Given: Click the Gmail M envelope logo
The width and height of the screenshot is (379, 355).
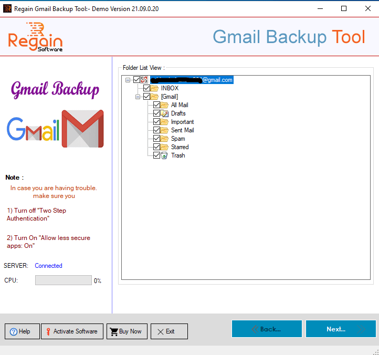Looking at the screenshot, I should [x=82, y=129].
